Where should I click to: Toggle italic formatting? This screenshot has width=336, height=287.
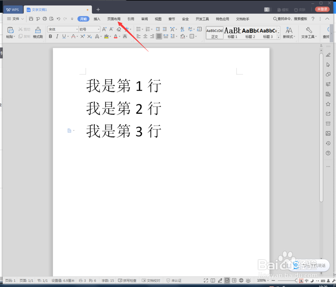tap(57, 36)
